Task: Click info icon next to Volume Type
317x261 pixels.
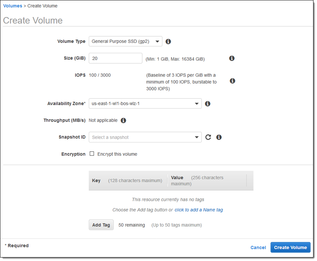Action: [x=168, y=42]
